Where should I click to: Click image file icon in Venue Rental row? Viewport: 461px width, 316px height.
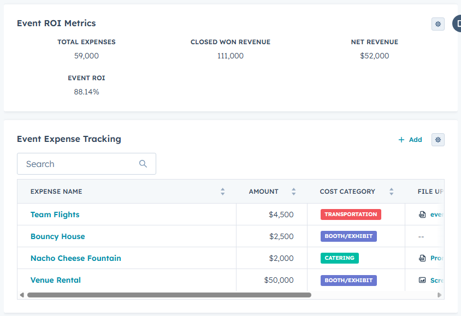click(x=422, y=280)
